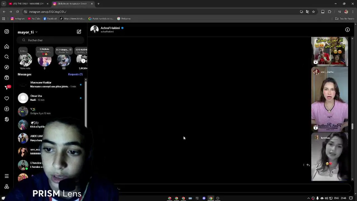Open the Instagram bookmark
357x201 pixels.
pyautogui.click(x=18, y=19)
